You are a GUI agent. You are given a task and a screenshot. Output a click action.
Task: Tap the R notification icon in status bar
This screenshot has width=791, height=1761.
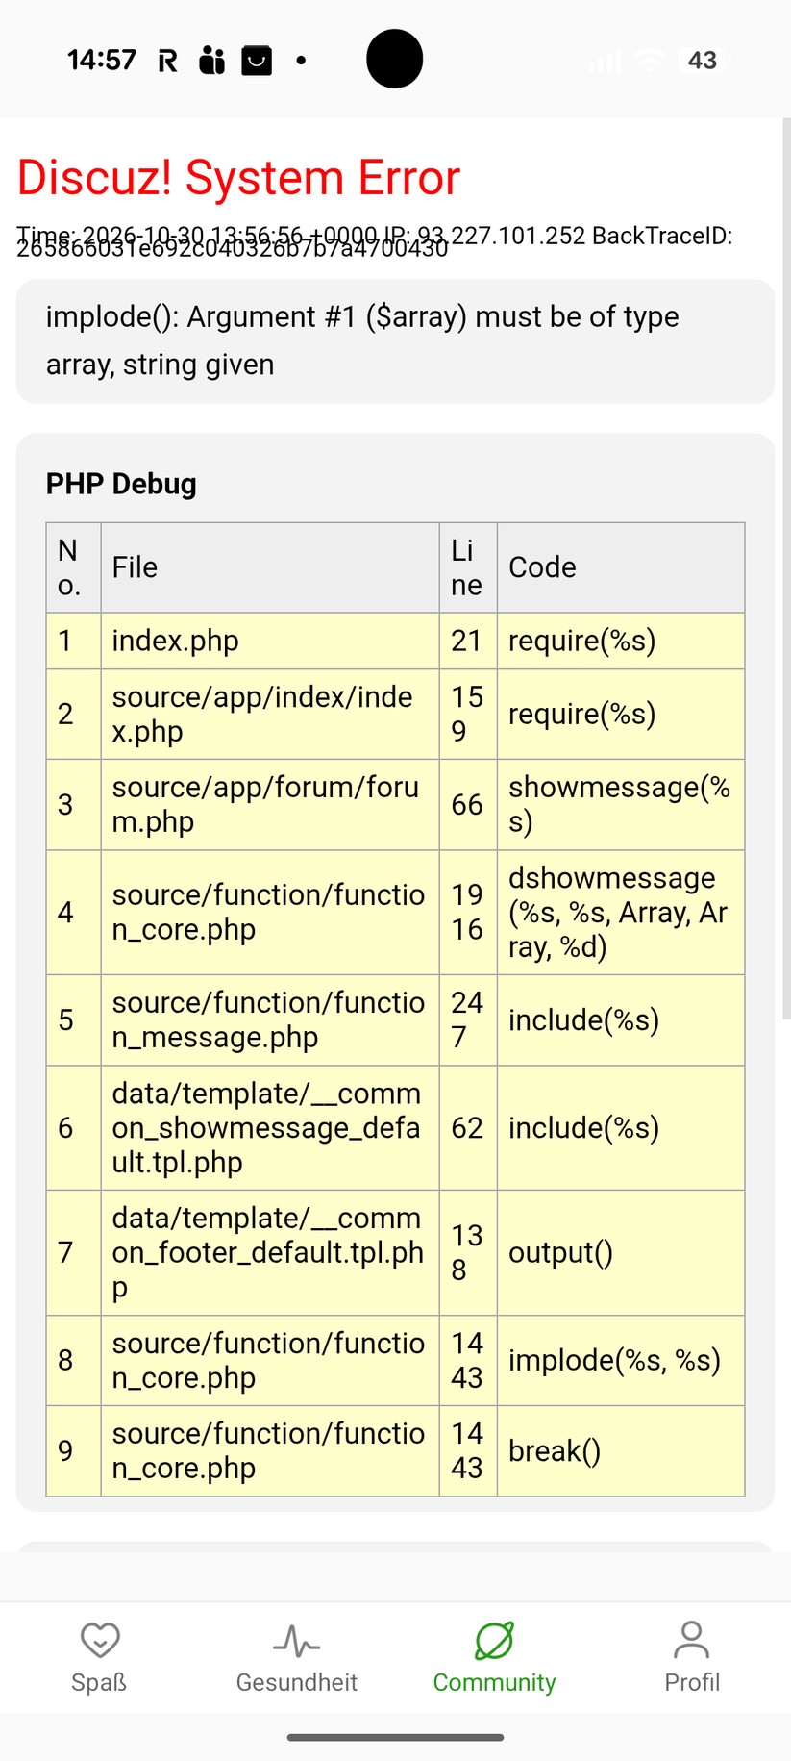point(168,61)
